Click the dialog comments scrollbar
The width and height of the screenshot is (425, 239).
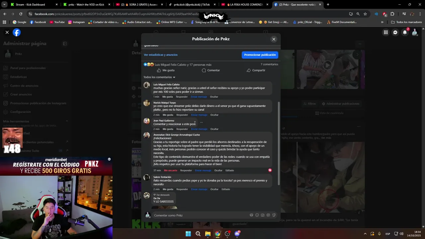pos(279,143)
